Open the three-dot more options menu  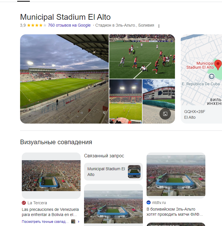(x=159, y=26)
